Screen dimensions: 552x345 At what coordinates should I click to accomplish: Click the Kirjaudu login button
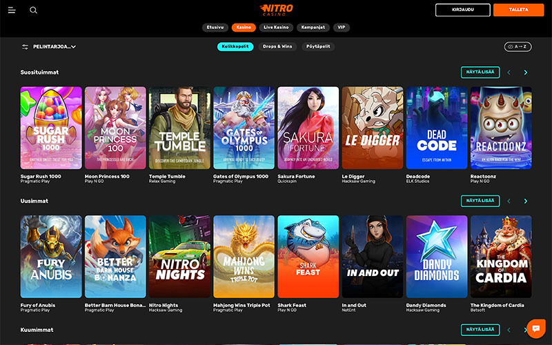[x=462, y=10]
